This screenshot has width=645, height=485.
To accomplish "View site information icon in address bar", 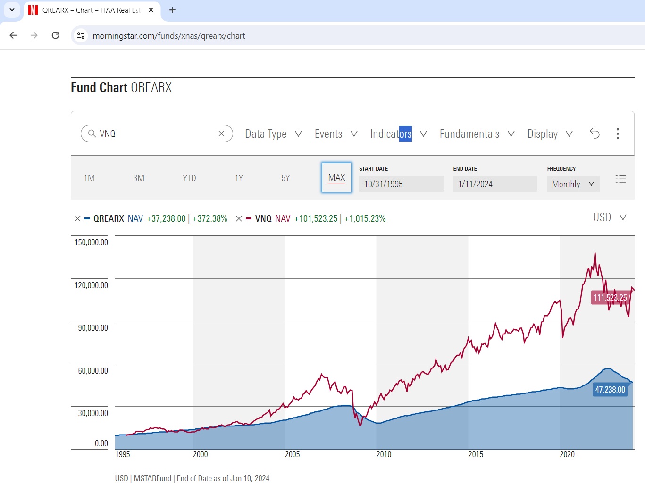I will click(81, 35).
